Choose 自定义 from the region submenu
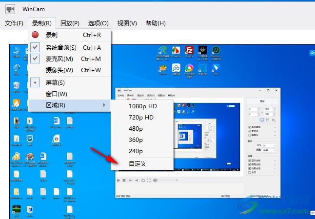 coord(142,164)
